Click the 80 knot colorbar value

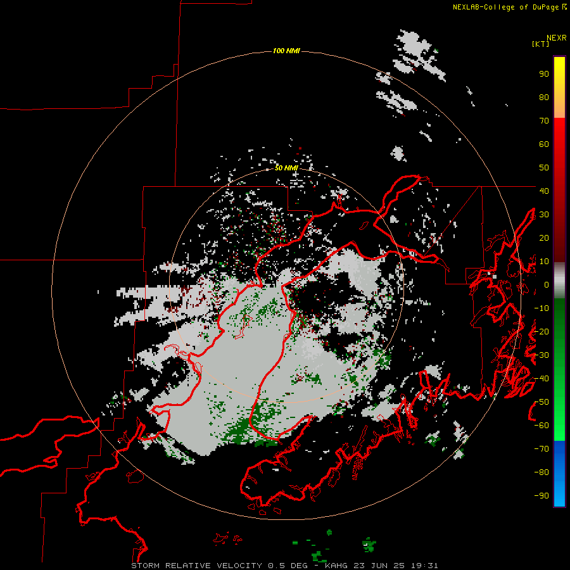[x=544, y=97]
